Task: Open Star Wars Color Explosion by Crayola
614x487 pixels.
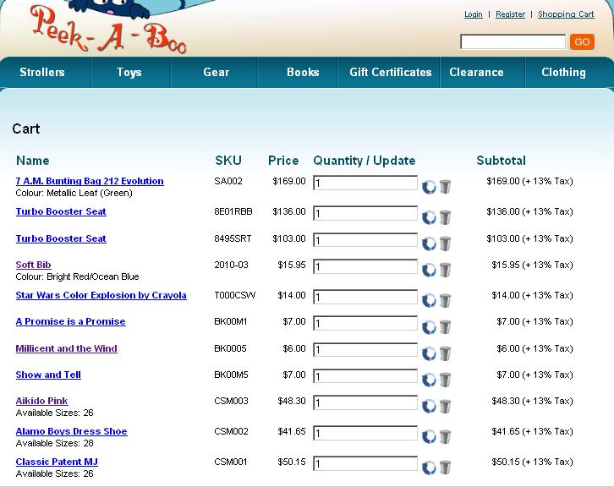Action: (101, 295)
